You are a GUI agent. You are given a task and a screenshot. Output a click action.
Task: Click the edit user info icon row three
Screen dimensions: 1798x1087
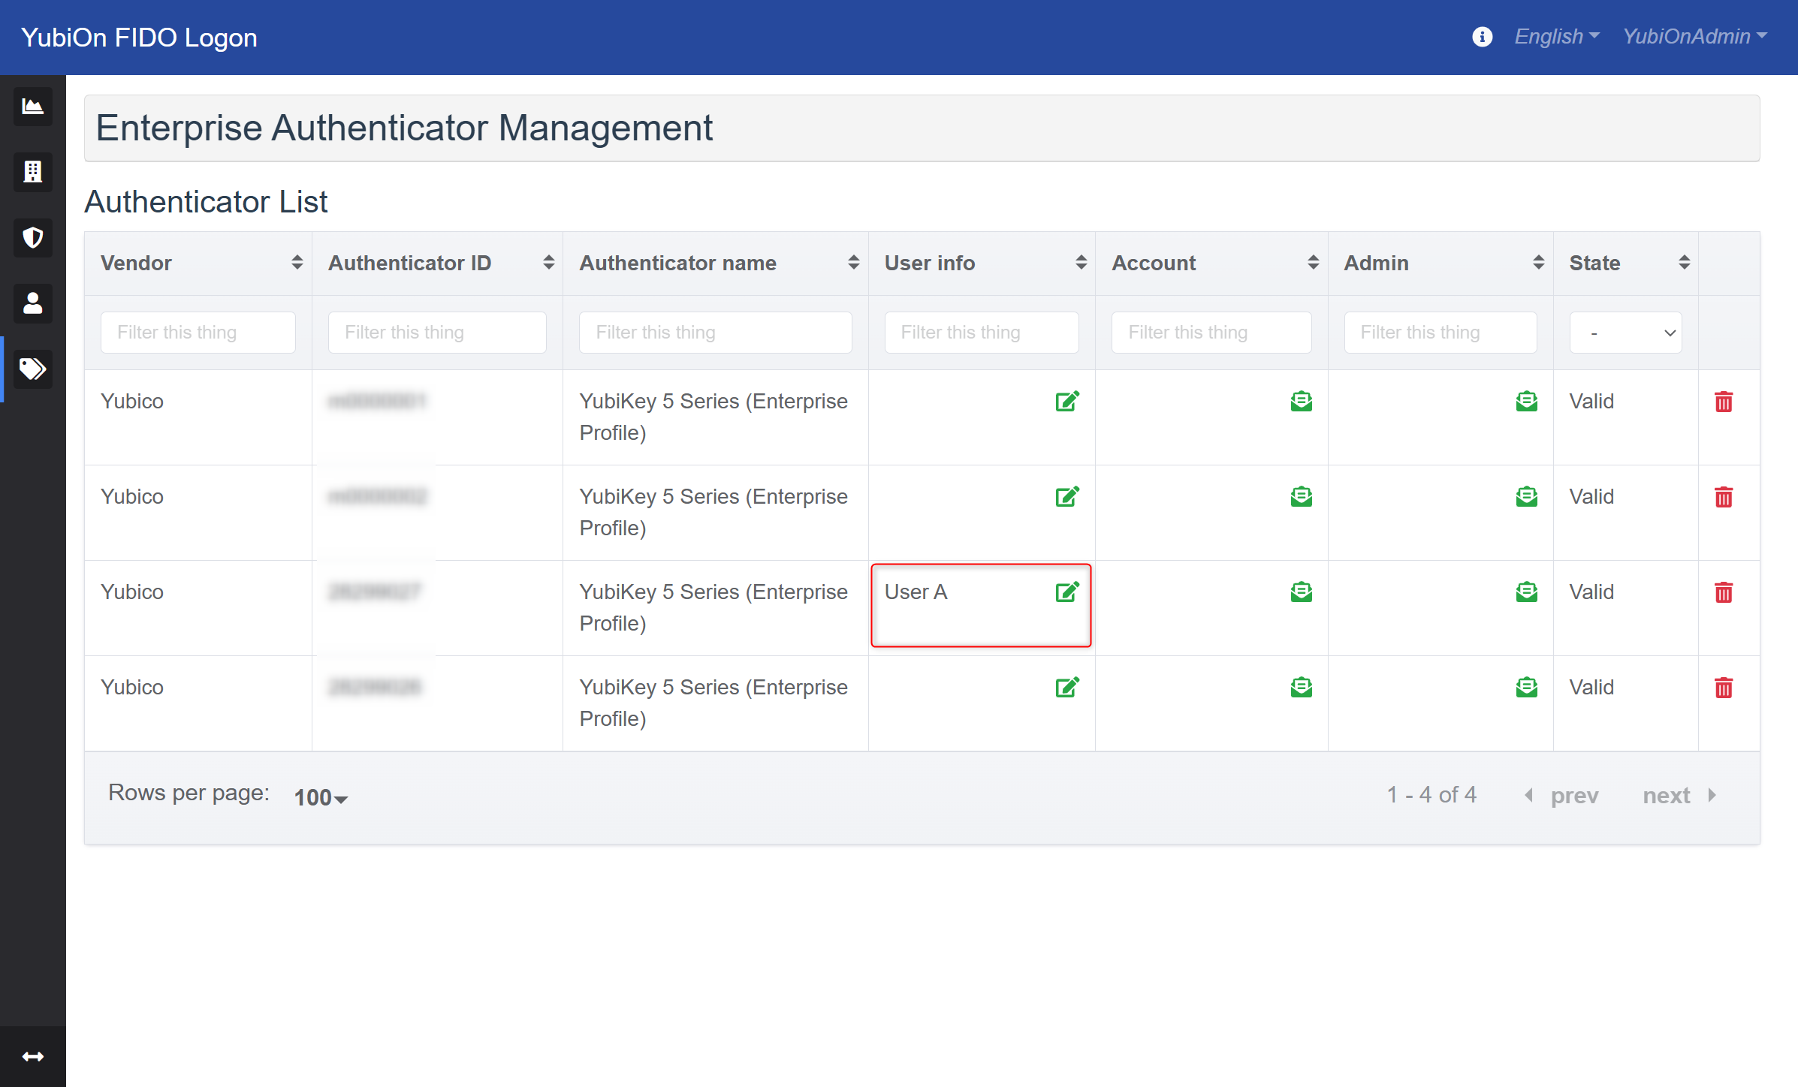click(x=1066, y=592)
